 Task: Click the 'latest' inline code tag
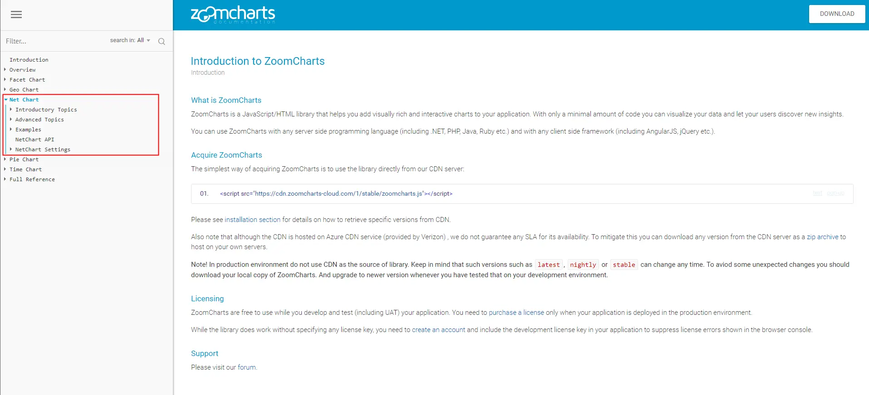click(x=549, y=265)
